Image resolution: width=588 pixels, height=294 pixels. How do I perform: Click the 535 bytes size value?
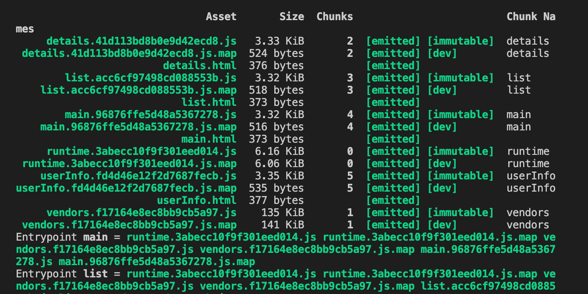[x=276, y=188]
